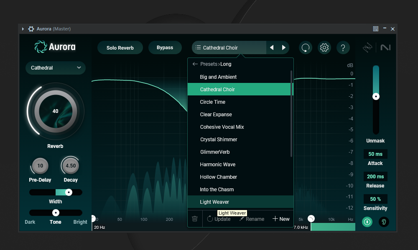Viewport: 418px width, 250px height.
Task: Expand the plugin window collapse triangle
Action: pyautogui.click(x=23, y=29)
